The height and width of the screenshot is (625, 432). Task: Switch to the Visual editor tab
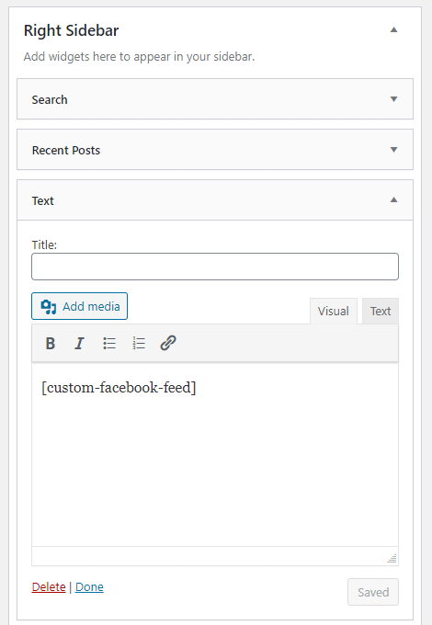coord(333,311)
